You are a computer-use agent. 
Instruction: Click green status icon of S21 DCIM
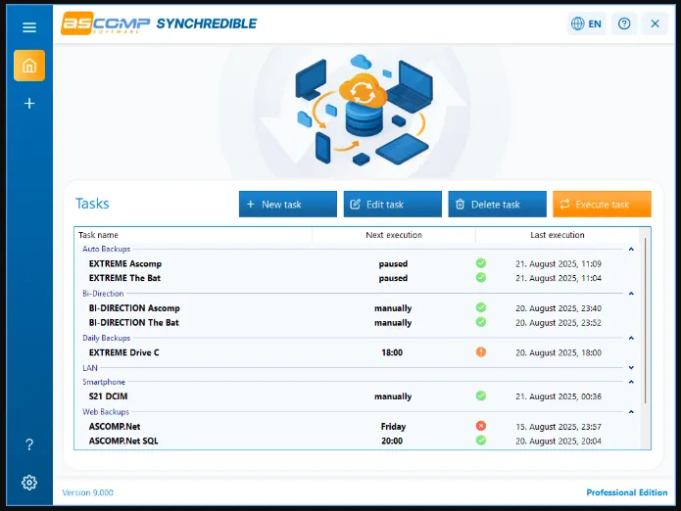point(481,395)
